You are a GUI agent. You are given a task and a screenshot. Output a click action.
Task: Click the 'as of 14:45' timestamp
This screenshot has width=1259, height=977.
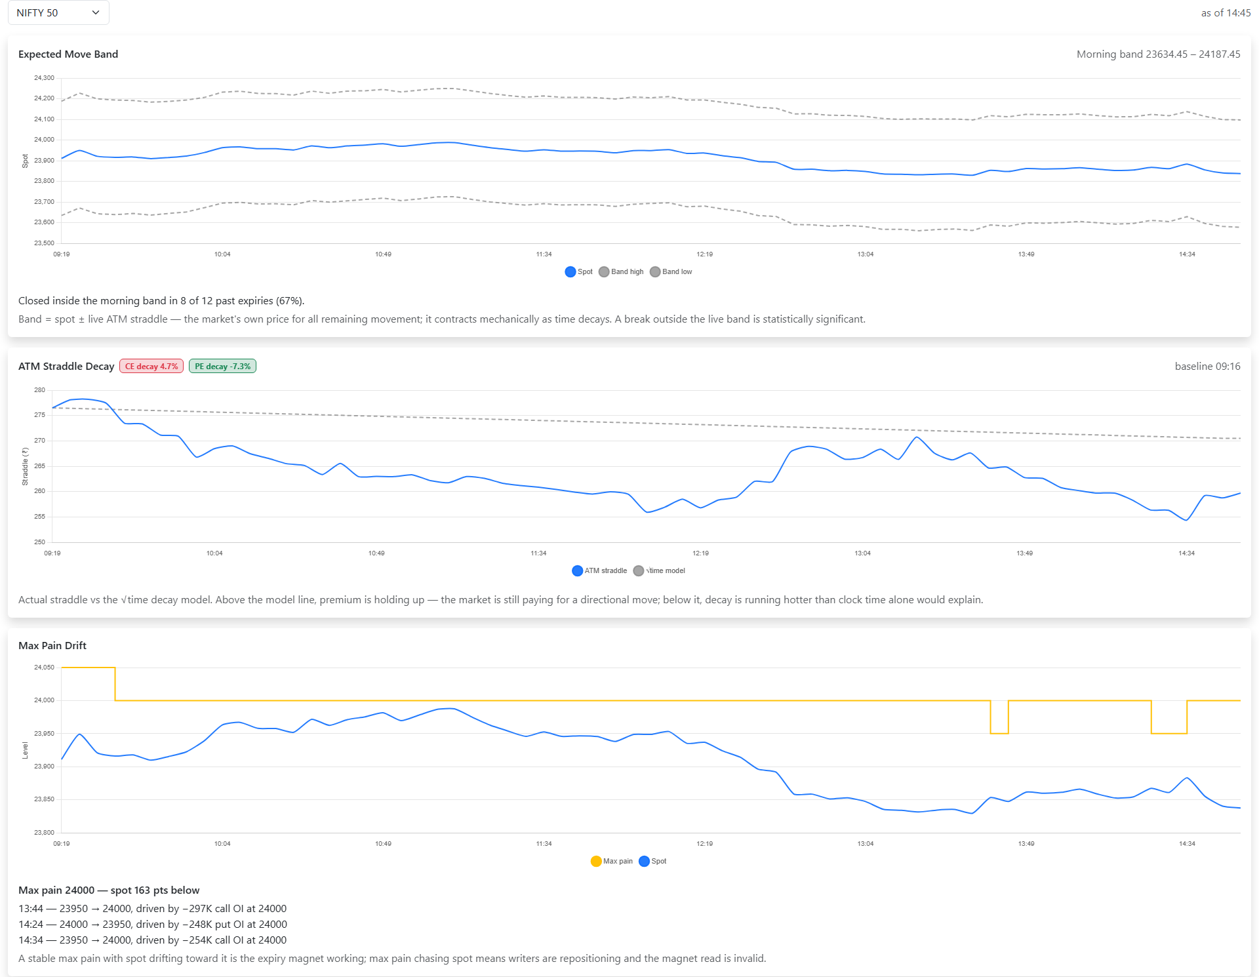tap(1226, 12)
